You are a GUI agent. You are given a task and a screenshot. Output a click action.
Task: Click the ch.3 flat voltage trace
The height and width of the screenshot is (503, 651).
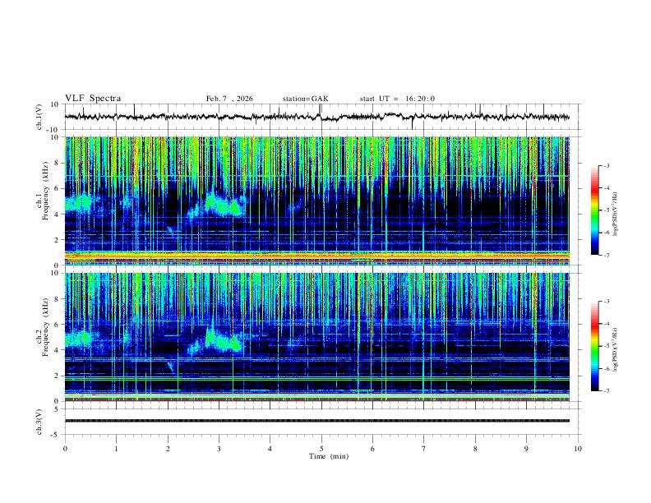[316, 421]
